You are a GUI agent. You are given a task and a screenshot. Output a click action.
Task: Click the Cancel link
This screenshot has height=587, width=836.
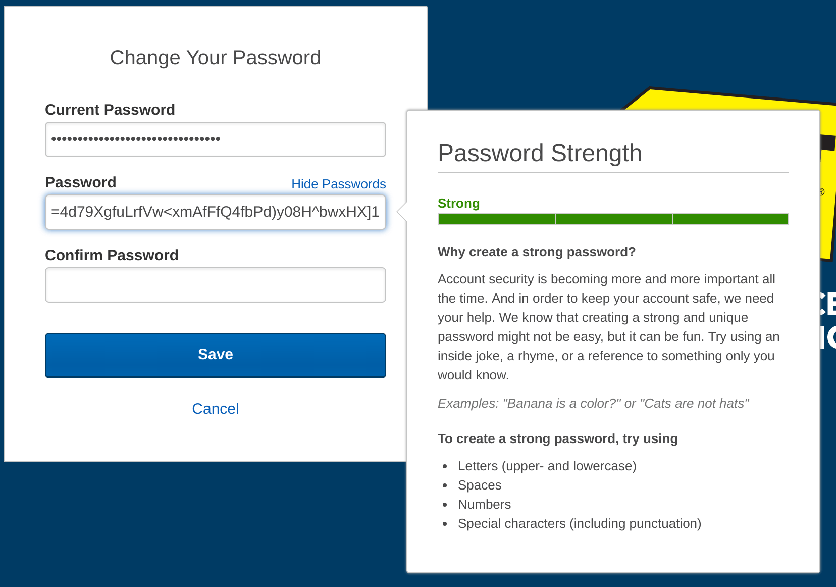coord(216,409)
